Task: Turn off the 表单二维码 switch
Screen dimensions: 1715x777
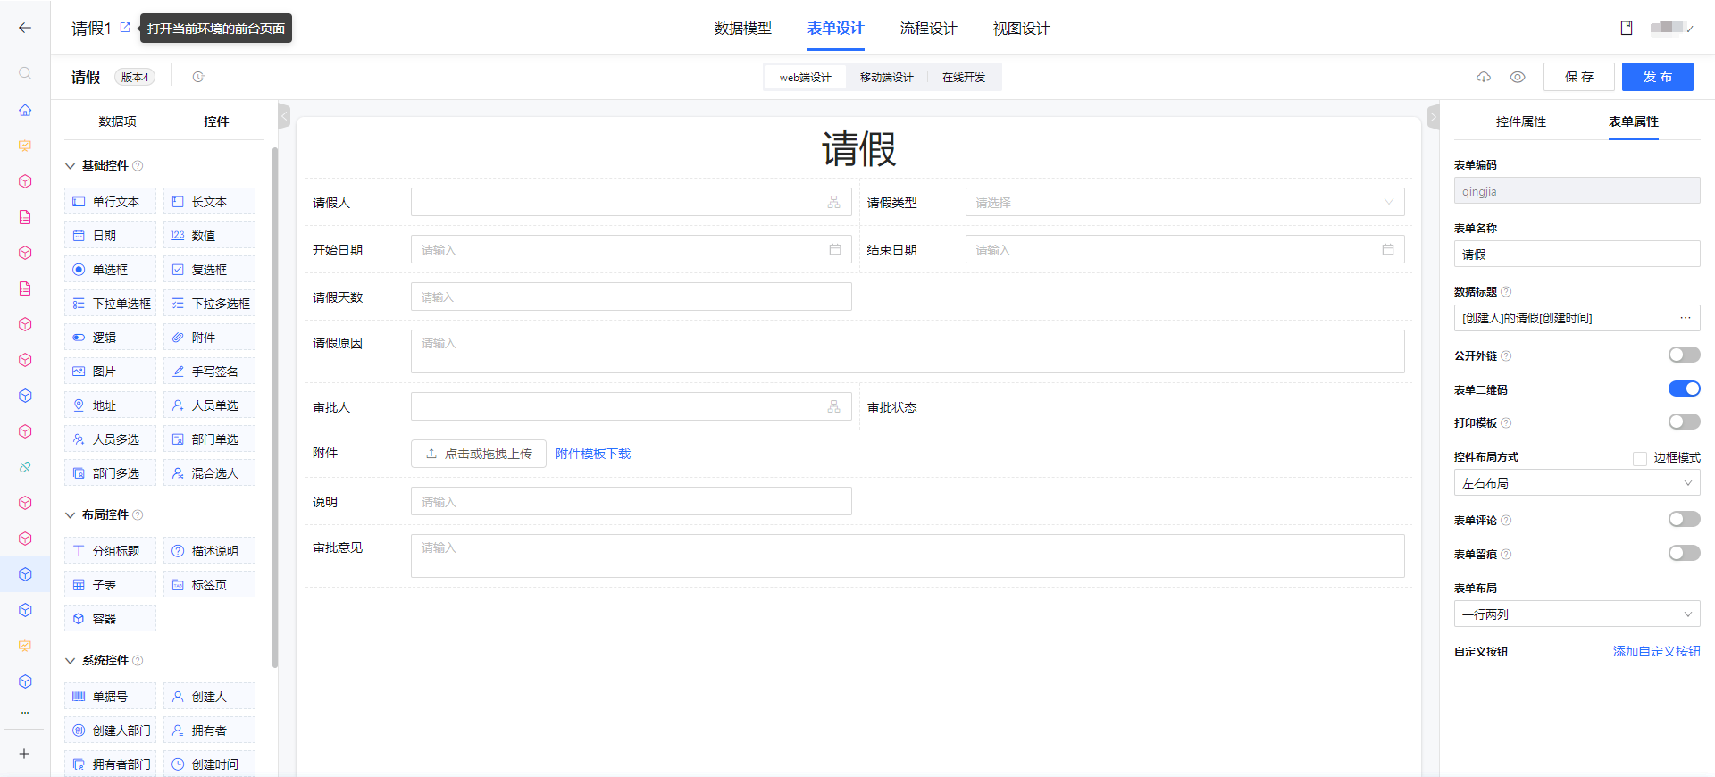Action: 1684,388
